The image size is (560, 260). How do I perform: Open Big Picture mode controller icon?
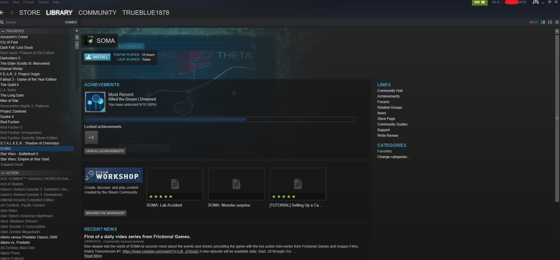(535, 2)
